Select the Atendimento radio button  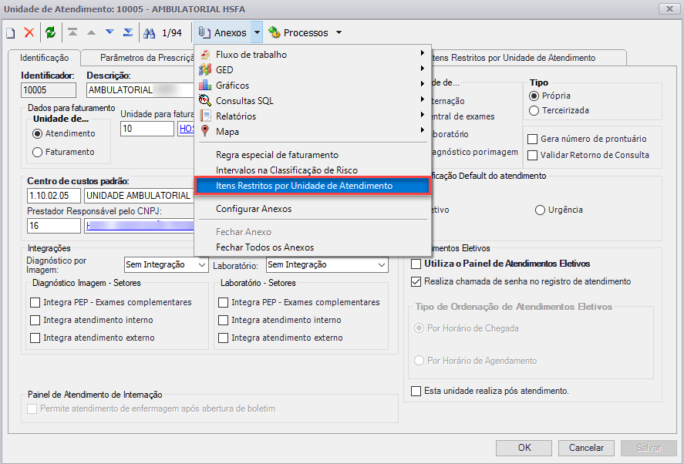coord(38,133)
